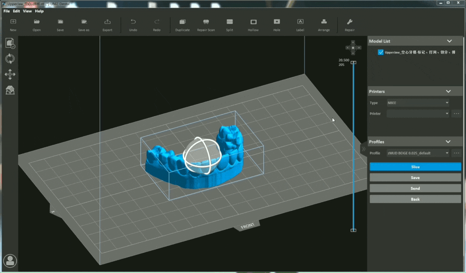Click the top handle of layer slider

pyautogui.click(x=353, y=63)
